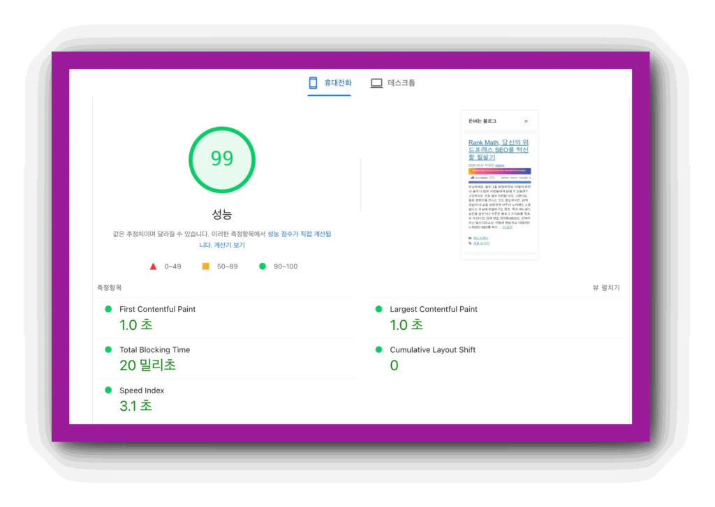Open the 성능 점수가 직접 계산됩니다 link
This screenshot has height=507, width=715.
pos(299,234)
